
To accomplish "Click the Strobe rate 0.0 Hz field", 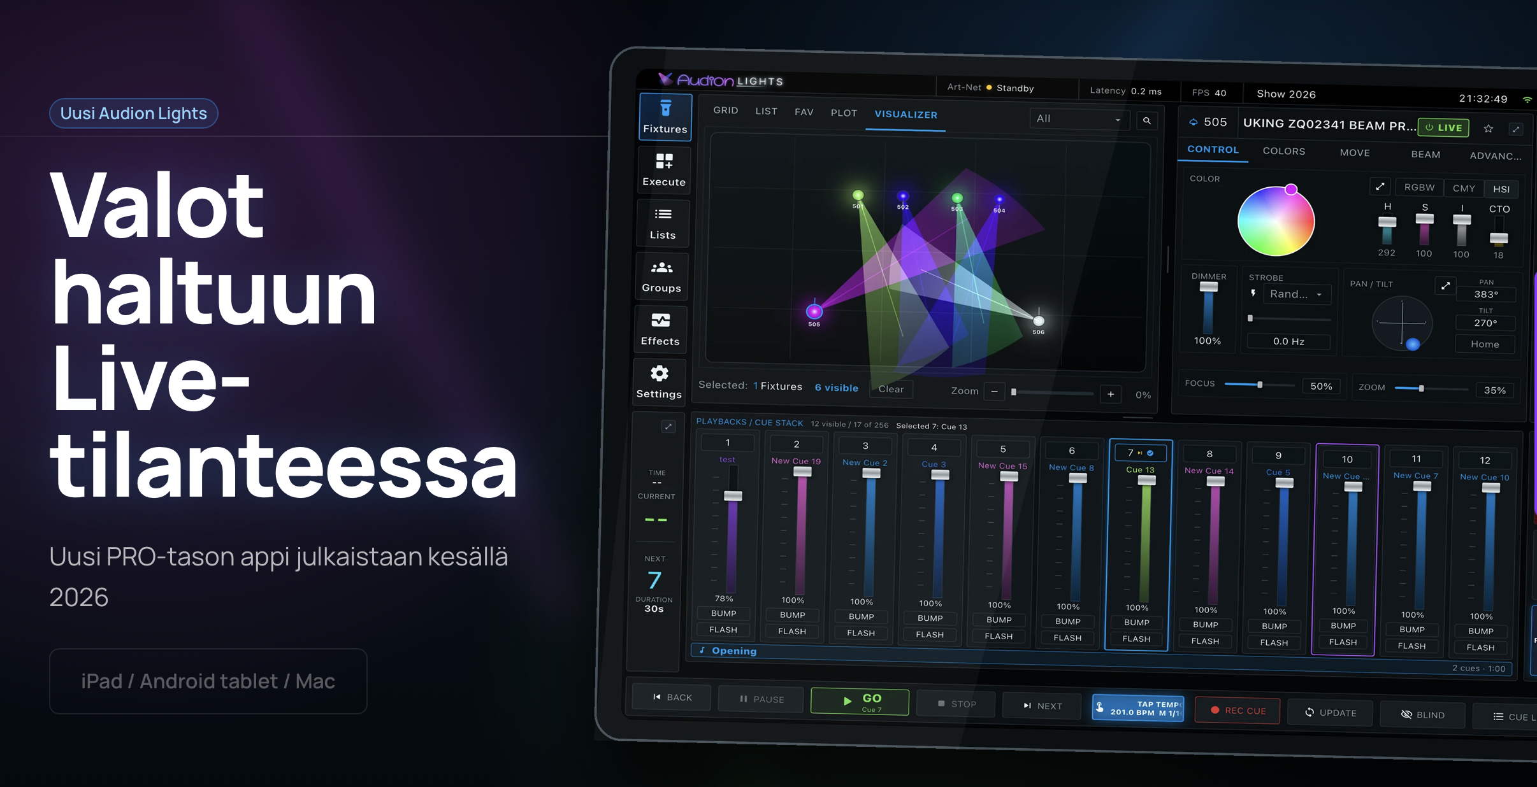I will point(1288,341).
